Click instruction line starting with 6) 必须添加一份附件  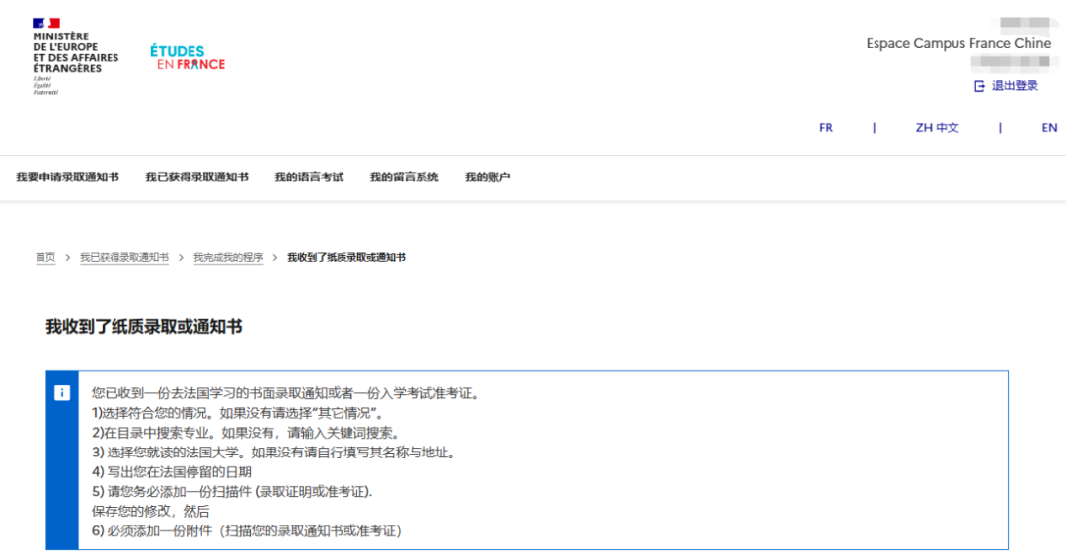pyautogui.click(x=247, y=530)
